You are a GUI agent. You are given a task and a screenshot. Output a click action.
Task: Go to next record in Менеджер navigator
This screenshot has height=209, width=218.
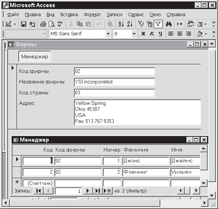pos(88,191)
